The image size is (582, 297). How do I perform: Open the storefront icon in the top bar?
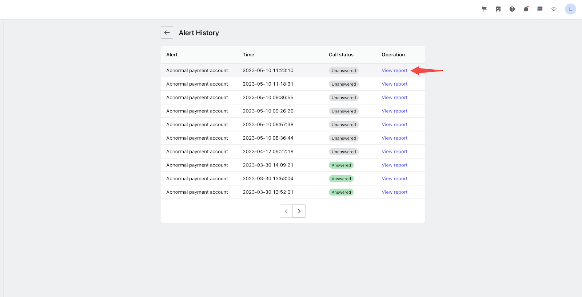498,9
